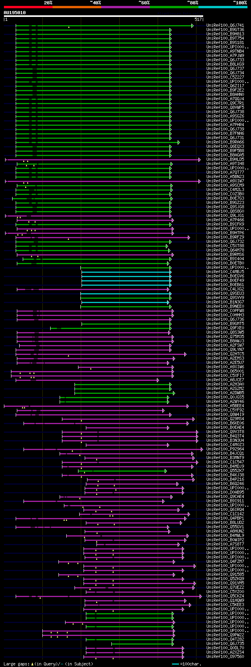The height and width of the screenshot is (667, 251).
Task: Open hit UniRef100_B9IFK9
Action: pos(225,224)
